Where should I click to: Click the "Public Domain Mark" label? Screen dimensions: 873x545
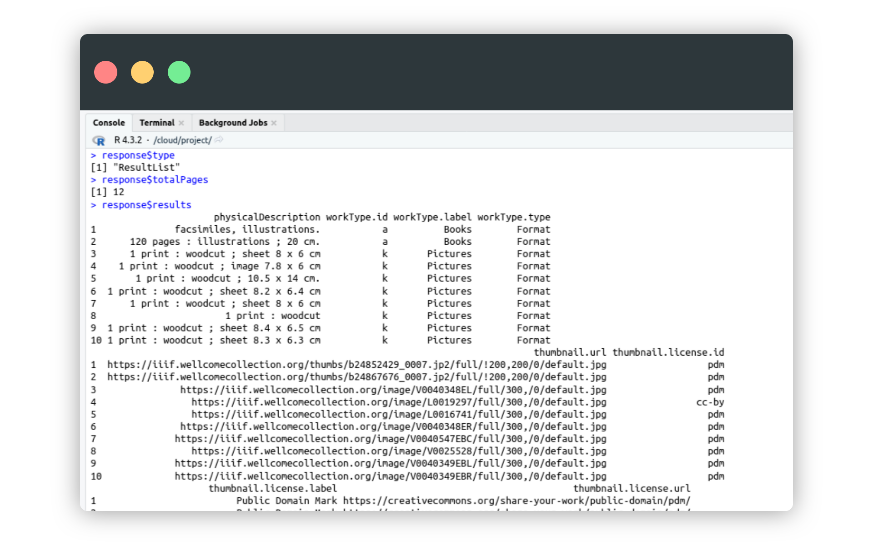click(x=286, y=501)
